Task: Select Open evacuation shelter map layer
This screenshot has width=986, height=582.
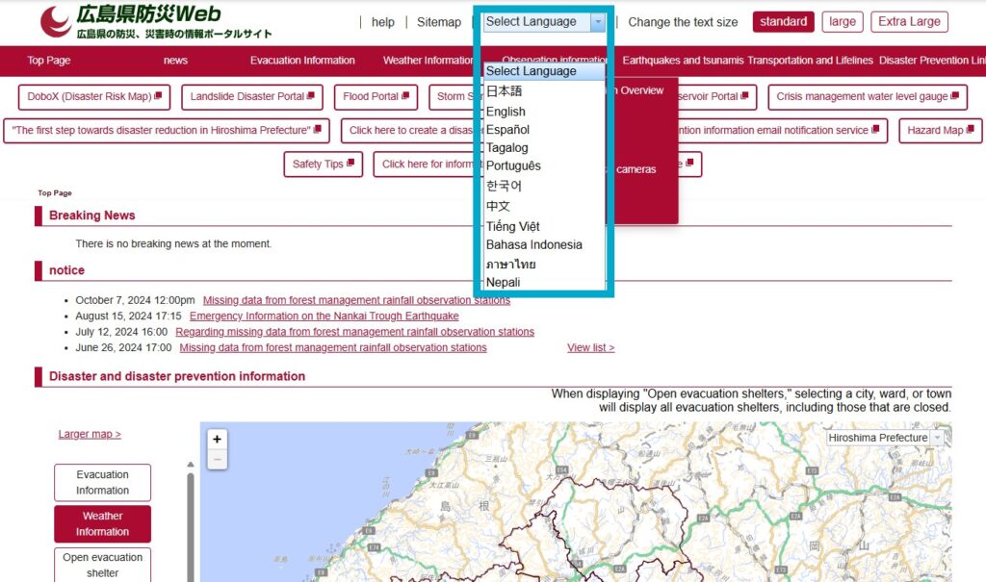Action: [x=102, y=565]
